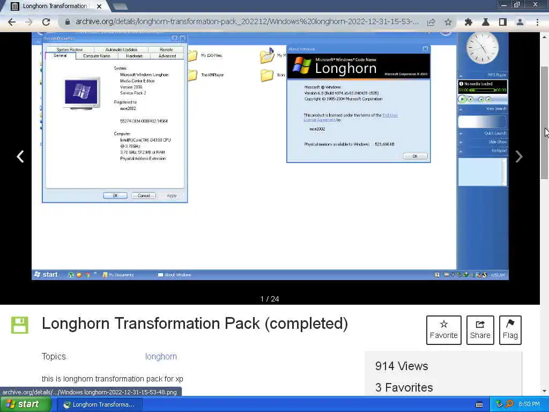Viewport: 549px width, 412px height.
Task: Click the Topics label
Action: [54, 356]
